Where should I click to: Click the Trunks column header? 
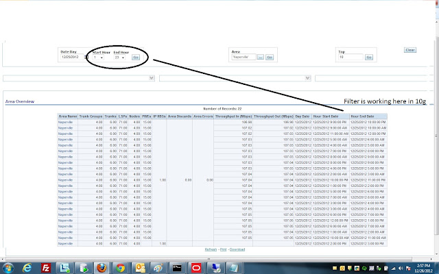point(110,116)
